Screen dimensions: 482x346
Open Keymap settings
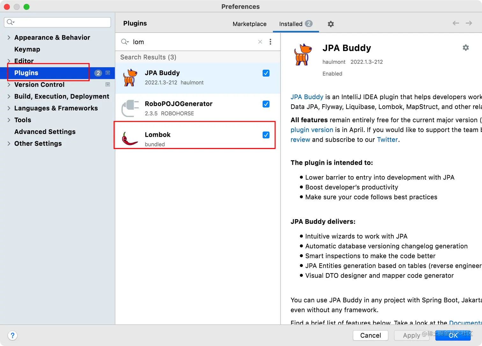27,49
